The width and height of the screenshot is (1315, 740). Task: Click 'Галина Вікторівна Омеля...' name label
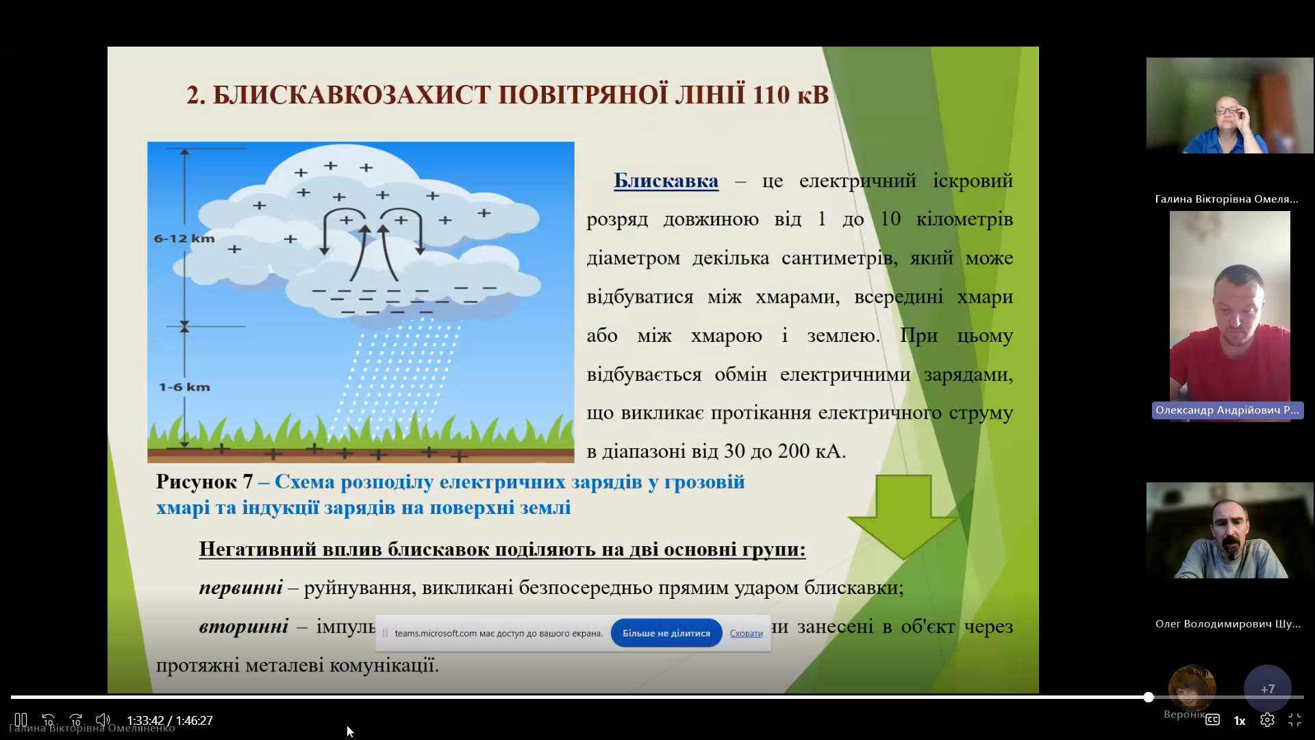click(x=1227, y=199)
